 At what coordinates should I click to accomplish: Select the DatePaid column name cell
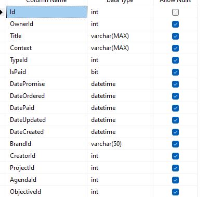47,108
